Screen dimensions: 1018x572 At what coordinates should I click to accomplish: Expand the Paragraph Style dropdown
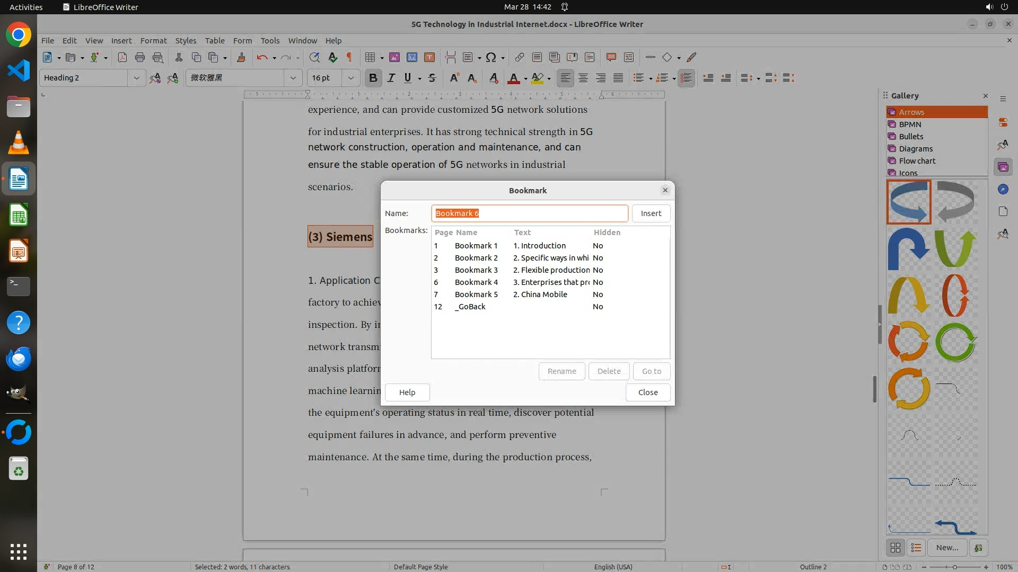click(136, 78)
